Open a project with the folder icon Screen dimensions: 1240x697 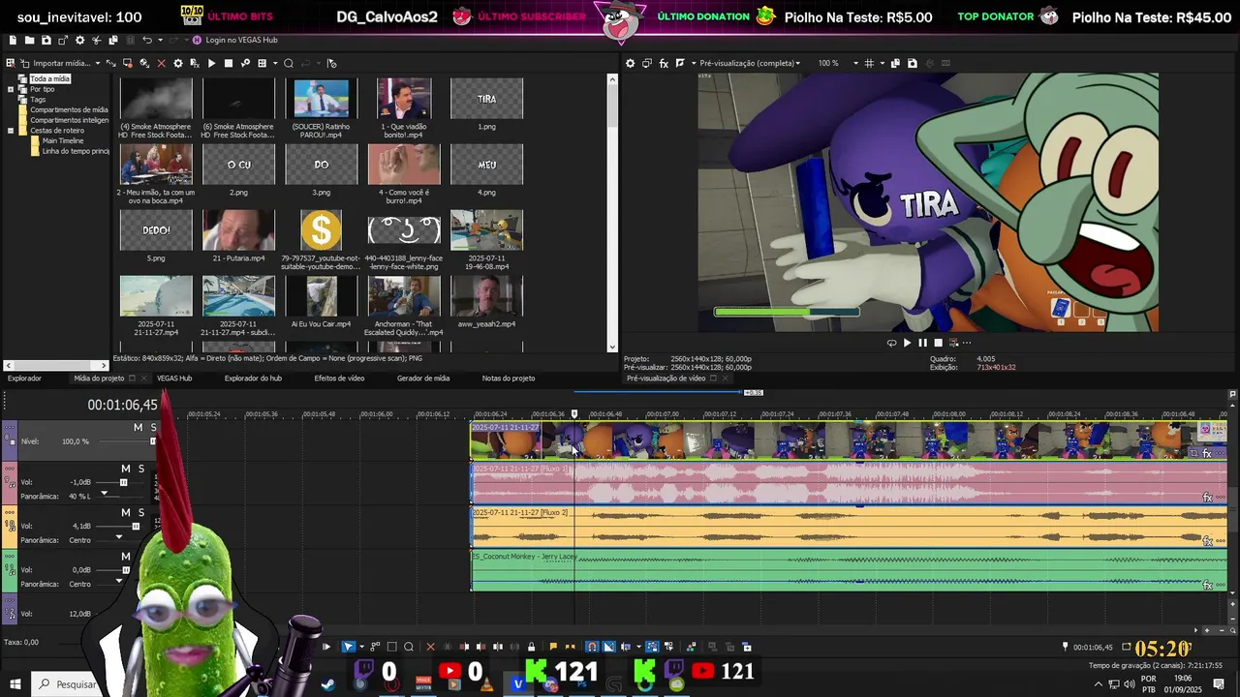coord(29,40)
